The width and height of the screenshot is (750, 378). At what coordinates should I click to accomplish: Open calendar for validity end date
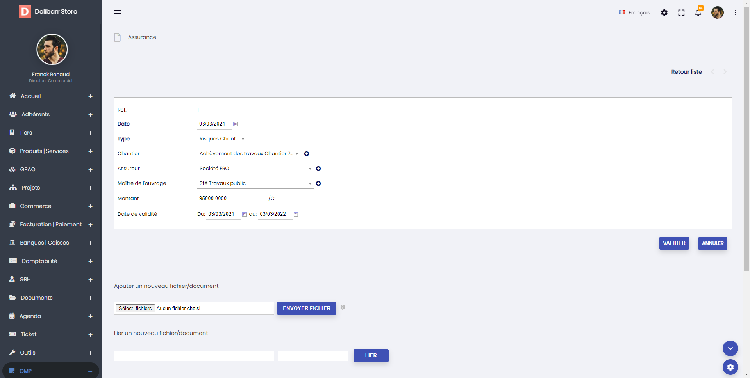[x=296, y=214]
